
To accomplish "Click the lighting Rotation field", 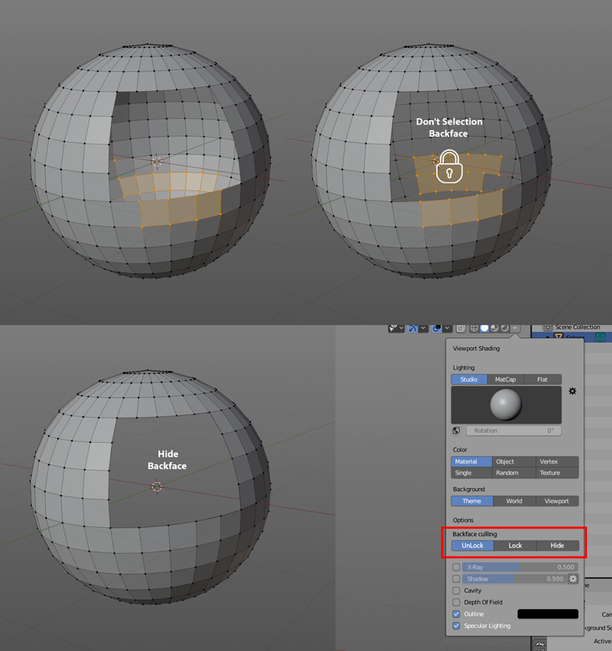I will [513, 431].
